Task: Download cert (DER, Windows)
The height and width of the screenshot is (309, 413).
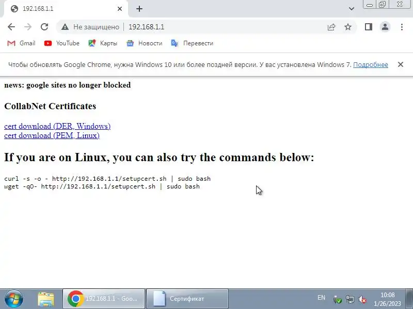Action: 57,126
